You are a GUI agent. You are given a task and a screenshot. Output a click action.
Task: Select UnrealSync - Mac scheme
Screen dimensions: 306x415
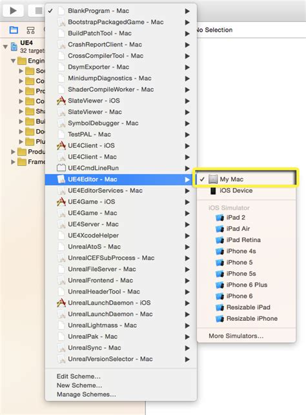click(x=121, y=348)
